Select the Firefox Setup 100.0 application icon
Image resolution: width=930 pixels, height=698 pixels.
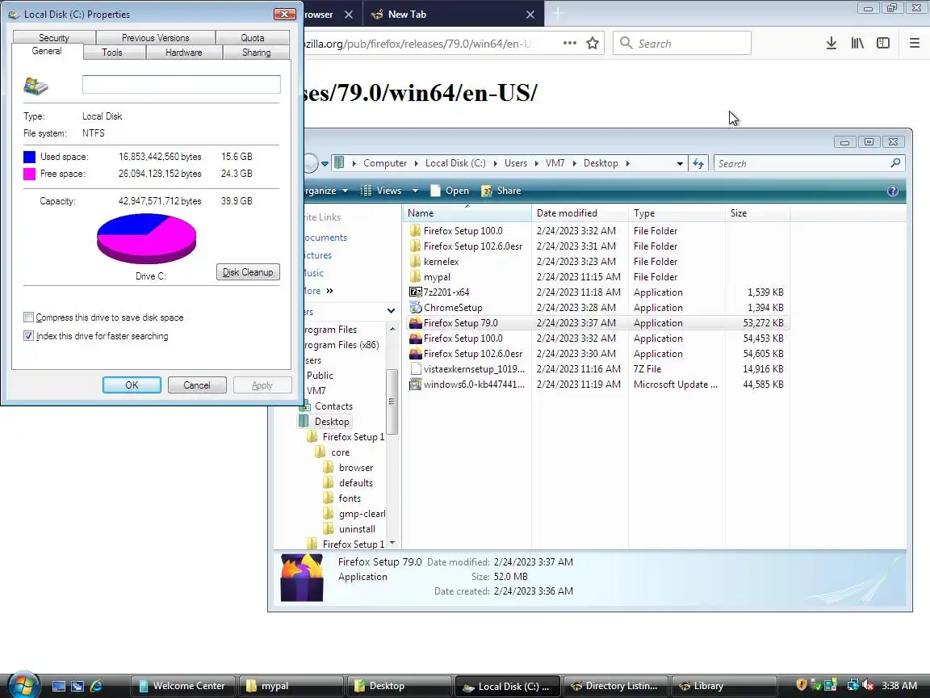pyautogui.click(x=415, y=338)
